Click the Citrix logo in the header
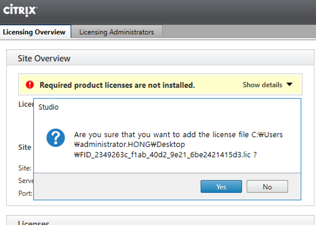316x230 pixels. 20,10
